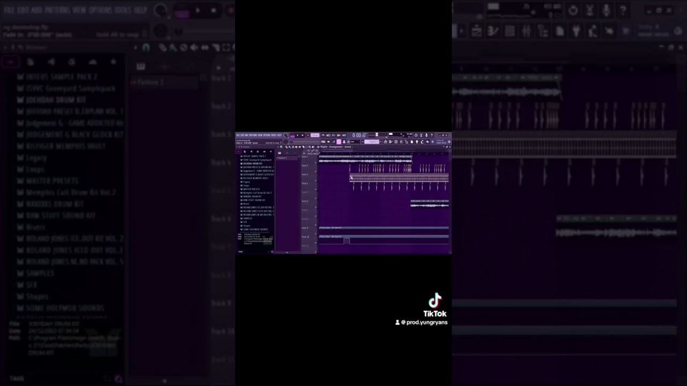Click the microphone icon in top toolbar
Image resolution: width=687 pixels, height=386 pixels.
[427, 135]
